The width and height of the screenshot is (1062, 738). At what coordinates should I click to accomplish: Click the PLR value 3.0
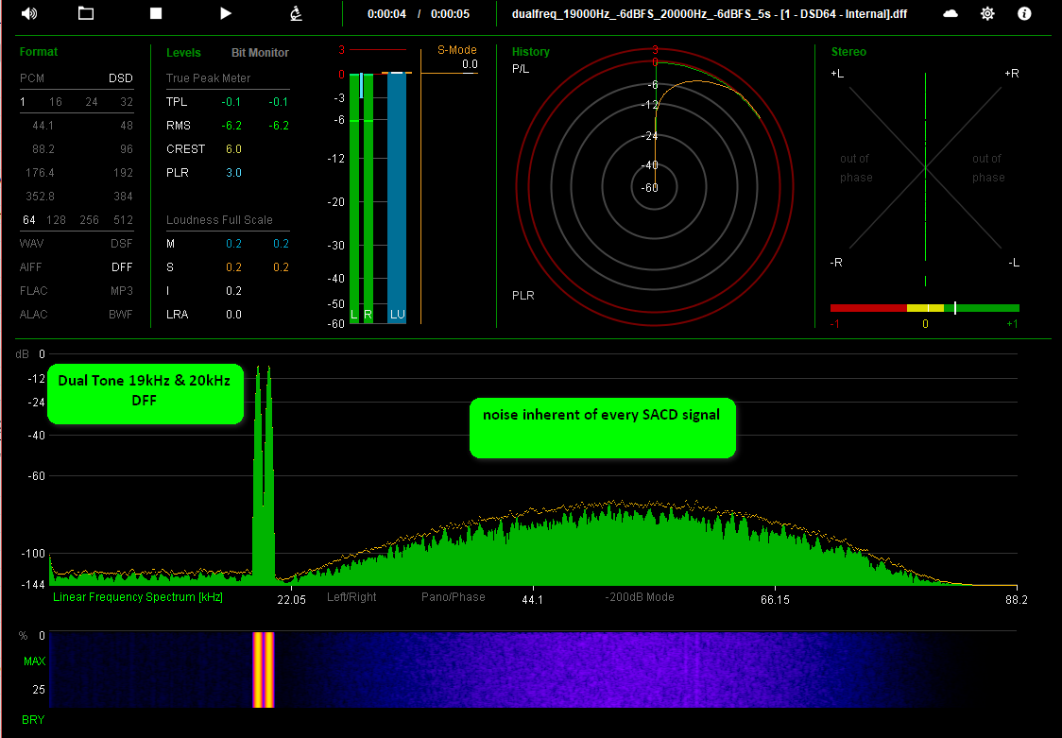(x=233, y=173)
